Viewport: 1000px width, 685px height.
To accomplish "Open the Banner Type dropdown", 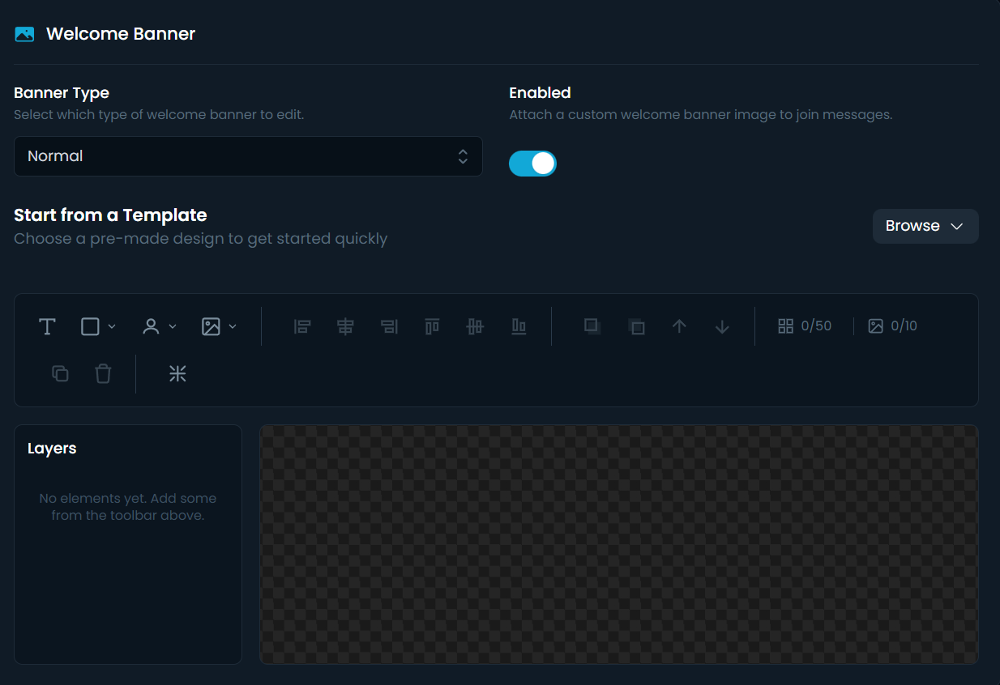I will click(248, 156).
